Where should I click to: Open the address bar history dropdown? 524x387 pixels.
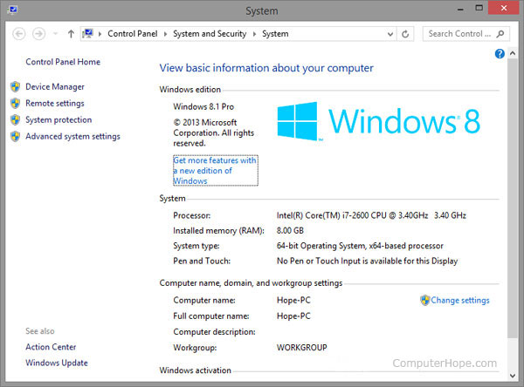(390, 34)
